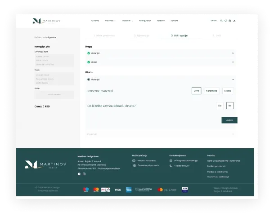Open the Instagram icon in footer

pyautogui.click(x=84, y=174)
